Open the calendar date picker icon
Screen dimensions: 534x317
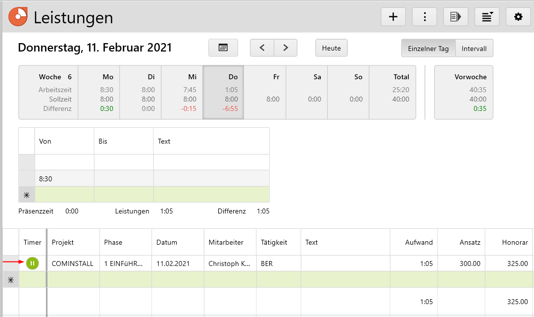(x=223, y=48)
